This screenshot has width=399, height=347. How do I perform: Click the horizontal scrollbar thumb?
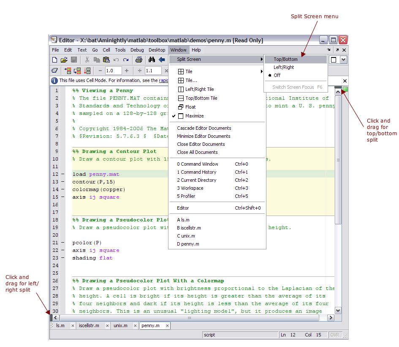point(189,317)
